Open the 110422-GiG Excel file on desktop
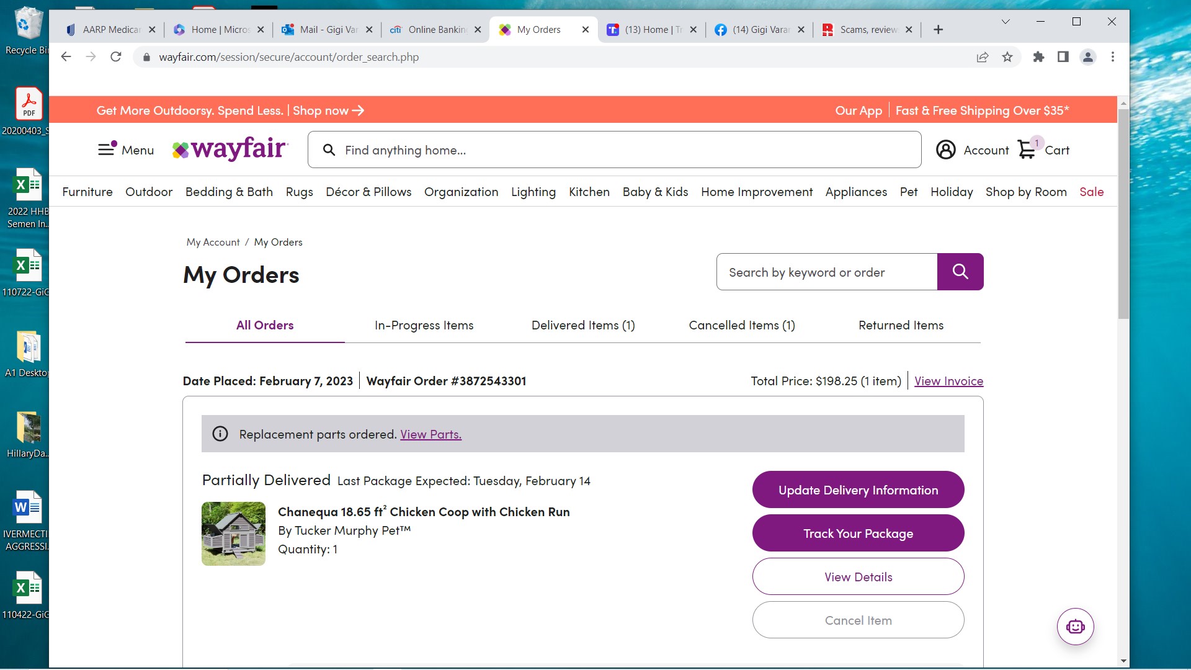This screenshot has height=670, width=1191. (x=25, y=596)
